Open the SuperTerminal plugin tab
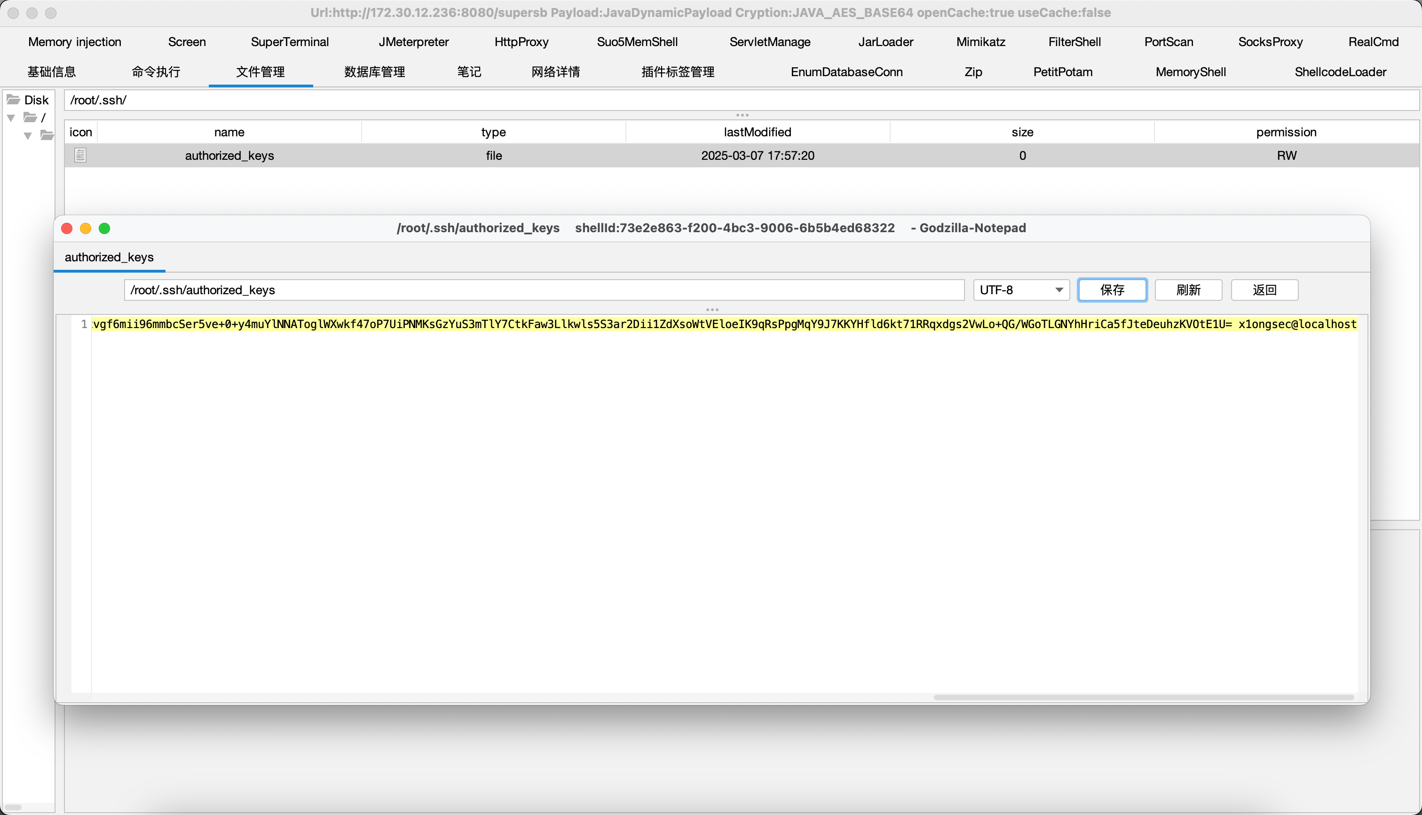Viewport: 1422px width, 815px height. 290,42
